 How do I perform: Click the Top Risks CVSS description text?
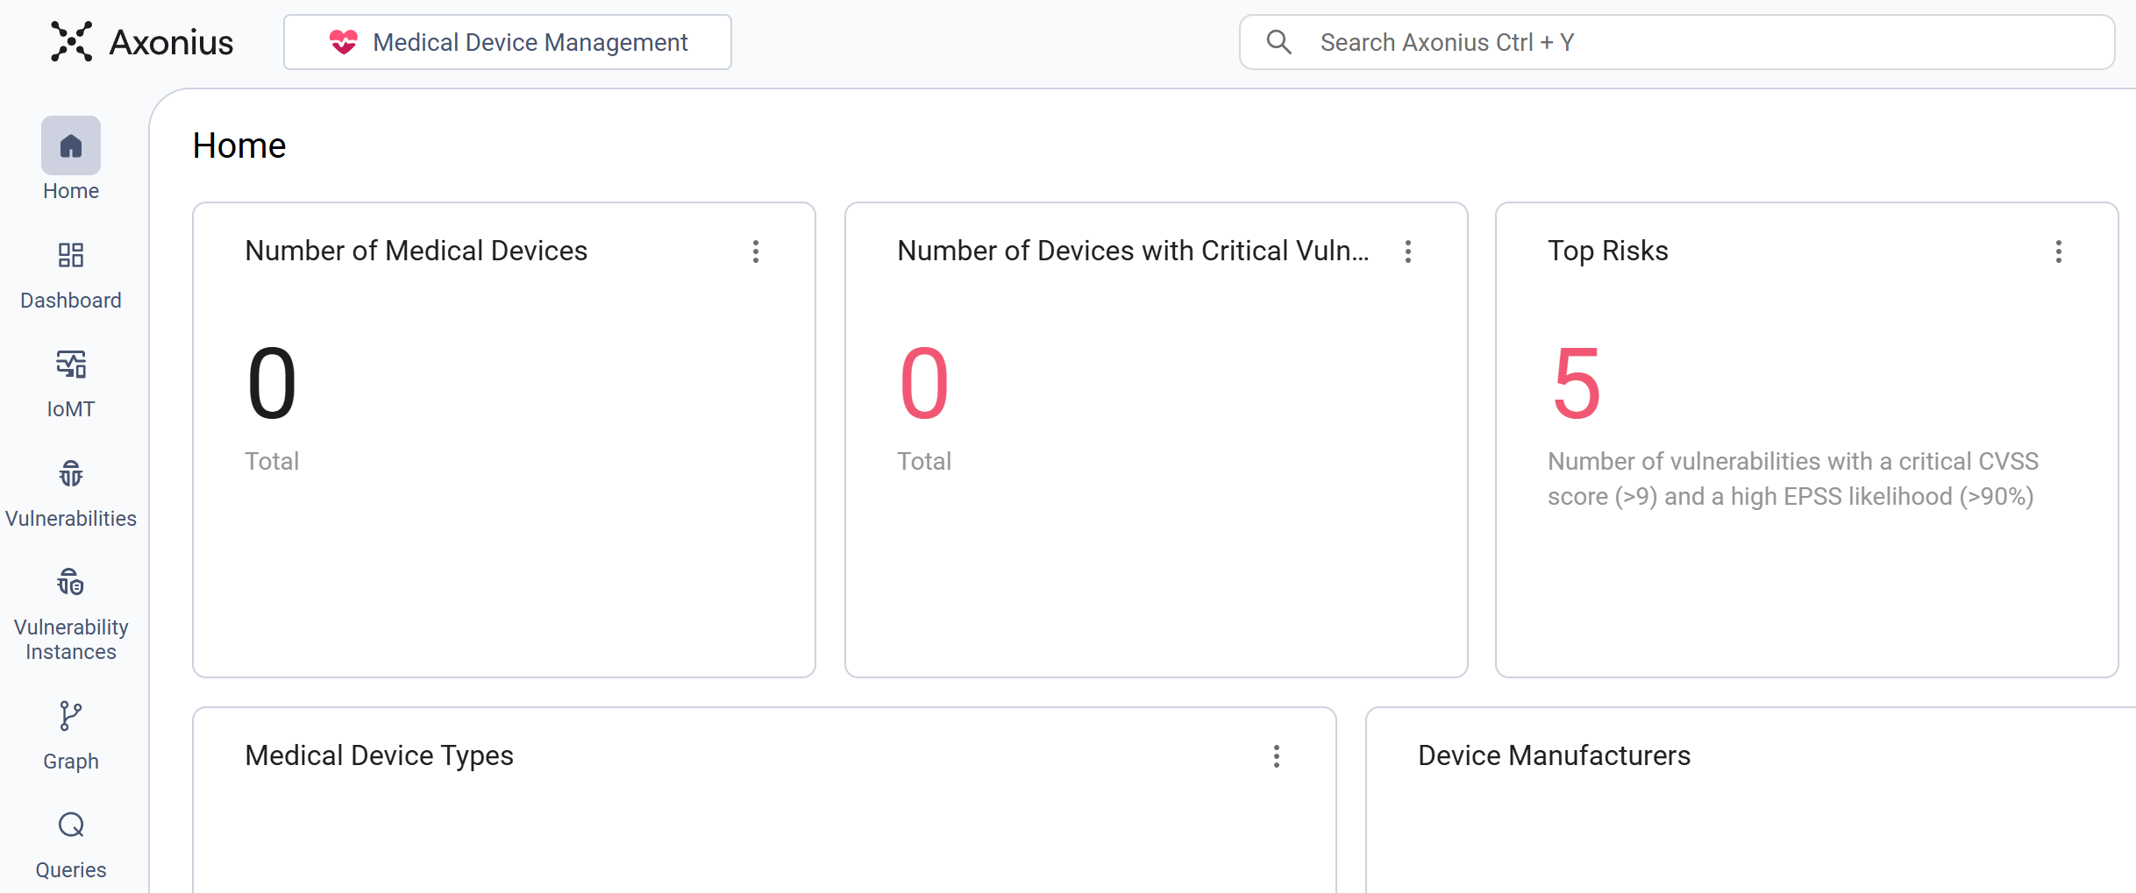[1793, 478]
